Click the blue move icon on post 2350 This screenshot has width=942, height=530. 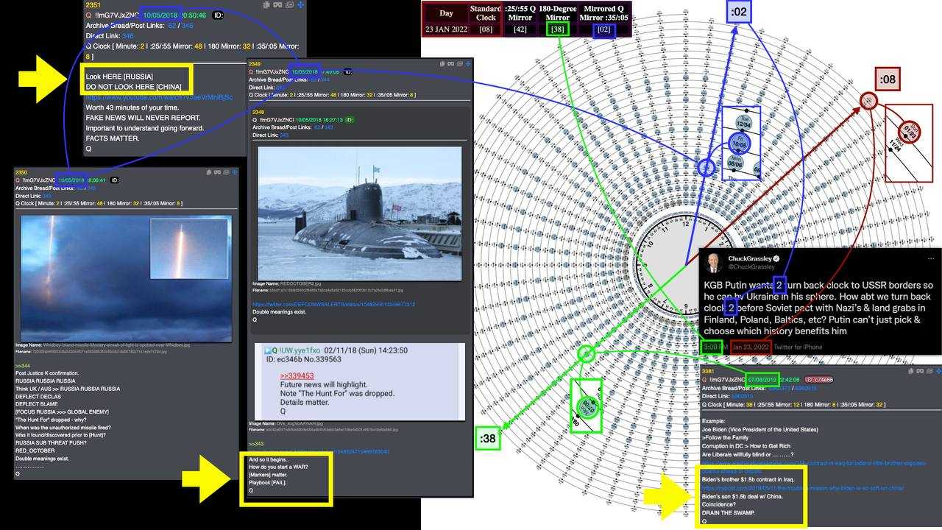(235, 172)
